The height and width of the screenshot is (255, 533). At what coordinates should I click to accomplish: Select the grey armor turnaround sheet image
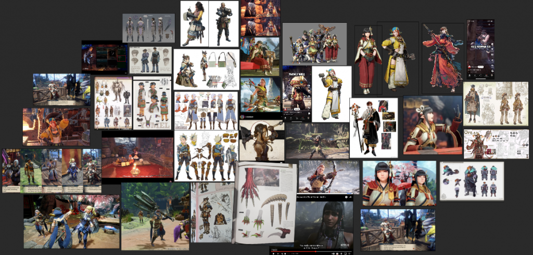[148, 28]
